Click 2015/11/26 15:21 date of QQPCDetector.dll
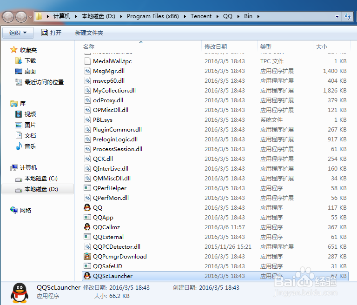Screen dimensions: 357x305 [x=228, y=247]
